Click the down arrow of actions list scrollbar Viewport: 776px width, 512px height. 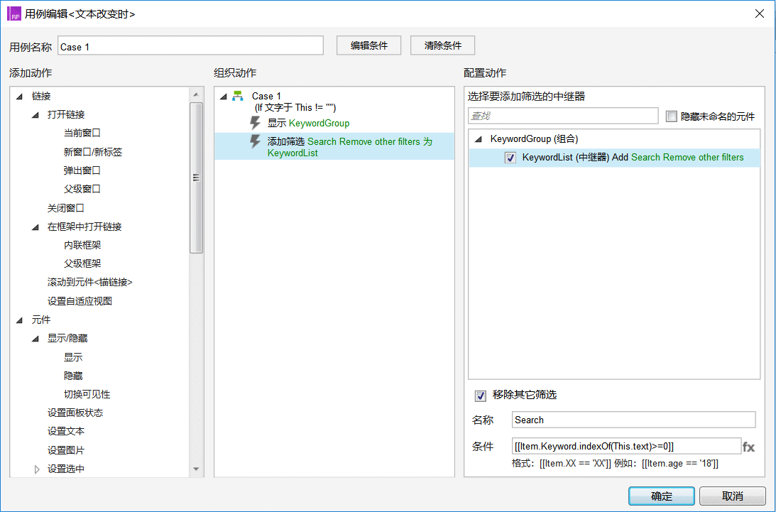point(196,469)
